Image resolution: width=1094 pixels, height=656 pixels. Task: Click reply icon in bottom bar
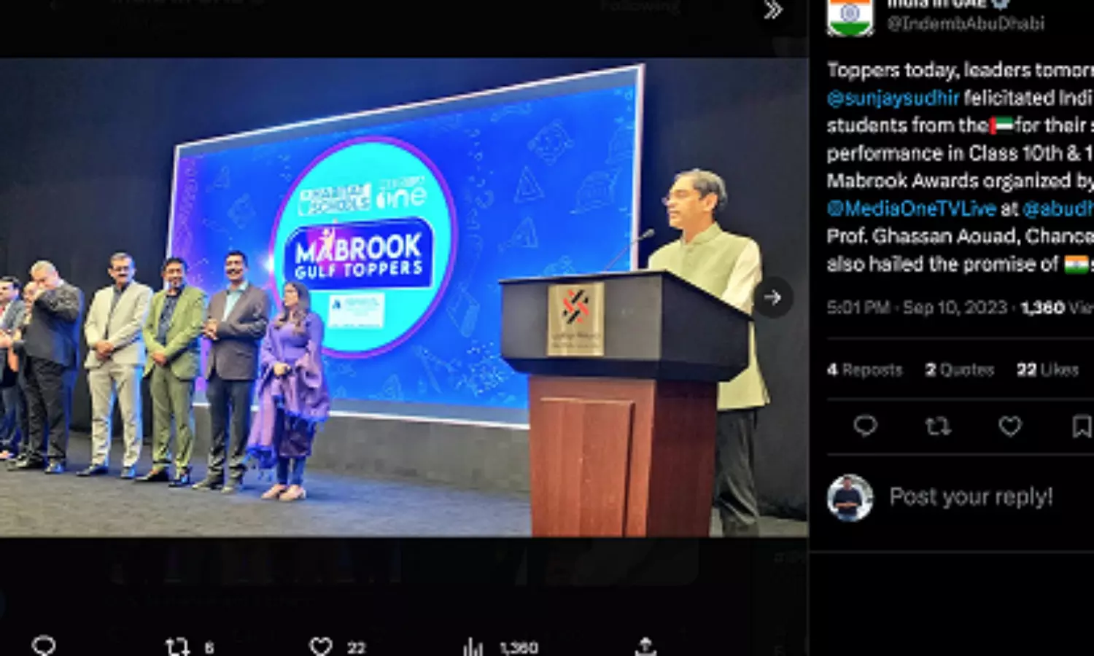pos(44,646)
